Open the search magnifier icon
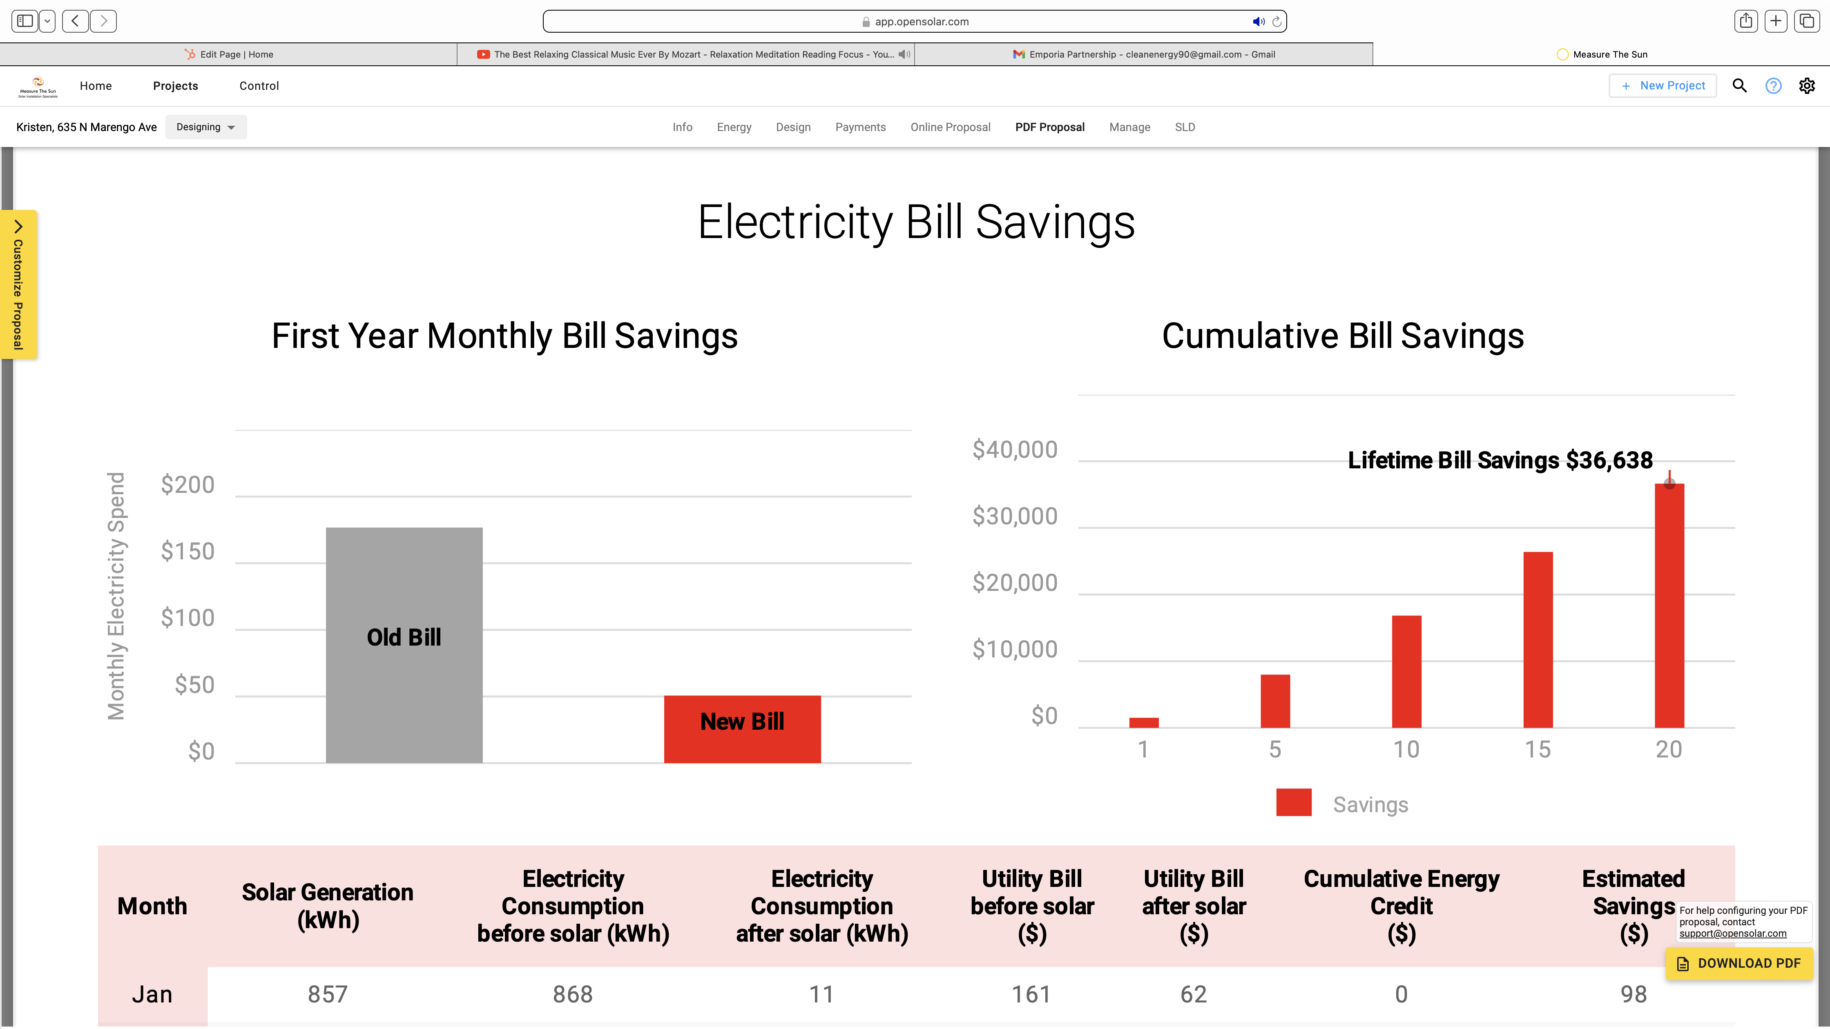Viewport: 1830px width, 1029px height. 1739,86
